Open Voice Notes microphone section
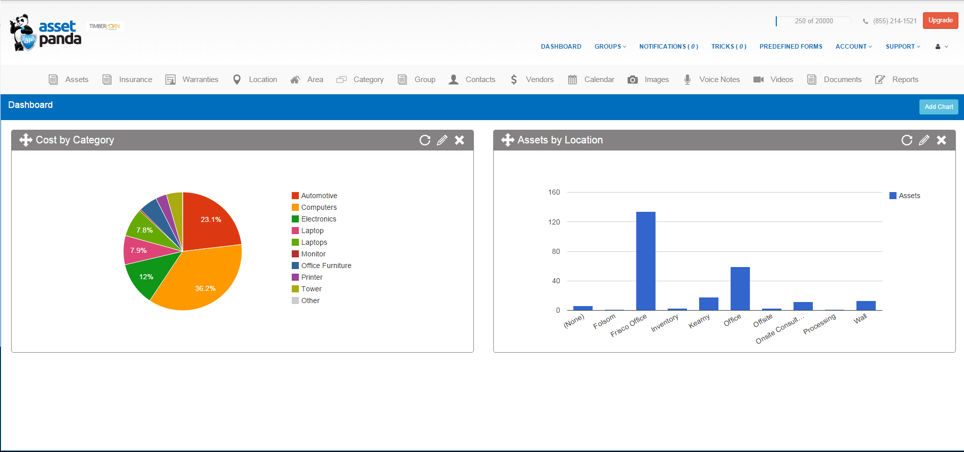 712,80
